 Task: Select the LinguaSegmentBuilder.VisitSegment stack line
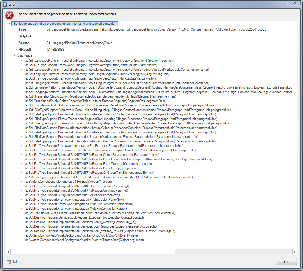pos(100,61)
